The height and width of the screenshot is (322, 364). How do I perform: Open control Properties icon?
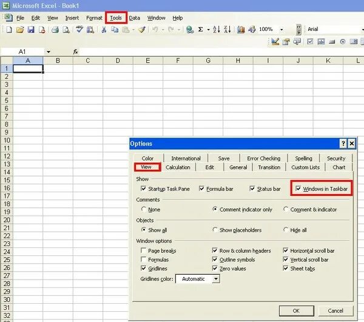pyautogui.click(x=286, y=42)
